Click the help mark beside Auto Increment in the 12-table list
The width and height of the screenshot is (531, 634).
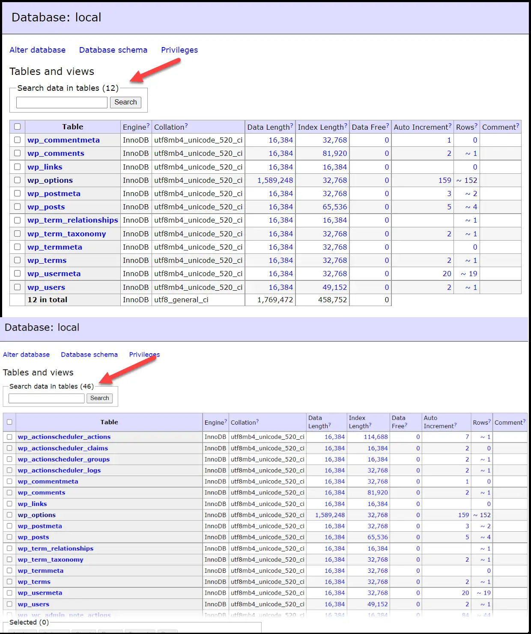[450, 125]
